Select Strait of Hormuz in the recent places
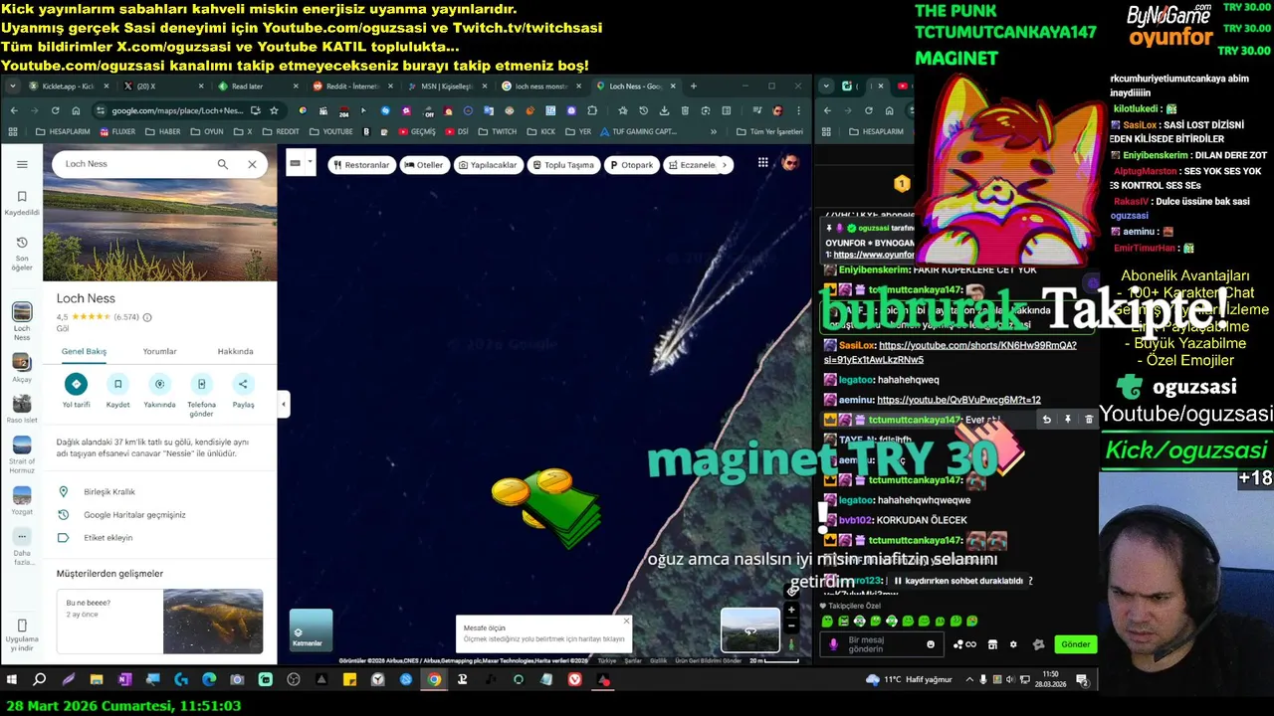Image resolution: width=1274 pixels, height=716 pixels. coord(22,453)
